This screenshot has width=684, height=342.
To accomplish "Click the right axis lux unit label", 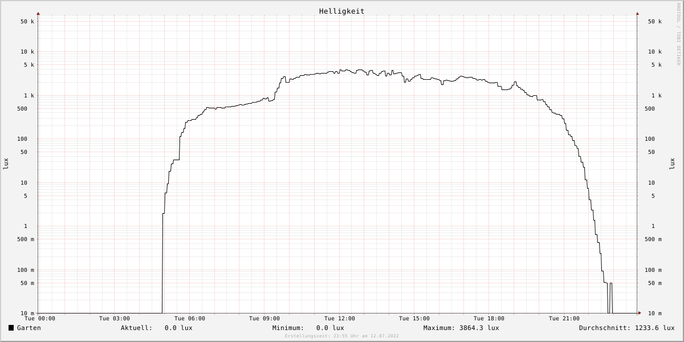I will coord(672,164).
